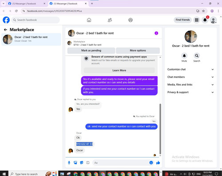The height and width of the screenshot is (176, 222).
Task: Open Chrome profile icon
Action: pos(212,11)
